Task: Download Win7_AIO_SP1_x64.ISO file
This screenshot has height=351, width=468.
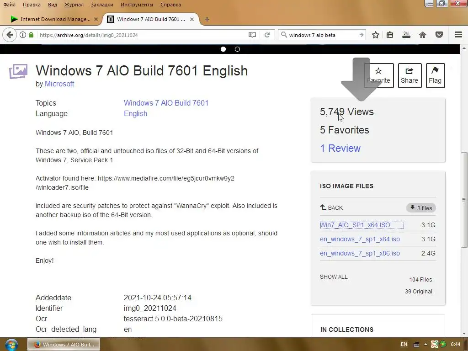Action: (x=355, y=225)
